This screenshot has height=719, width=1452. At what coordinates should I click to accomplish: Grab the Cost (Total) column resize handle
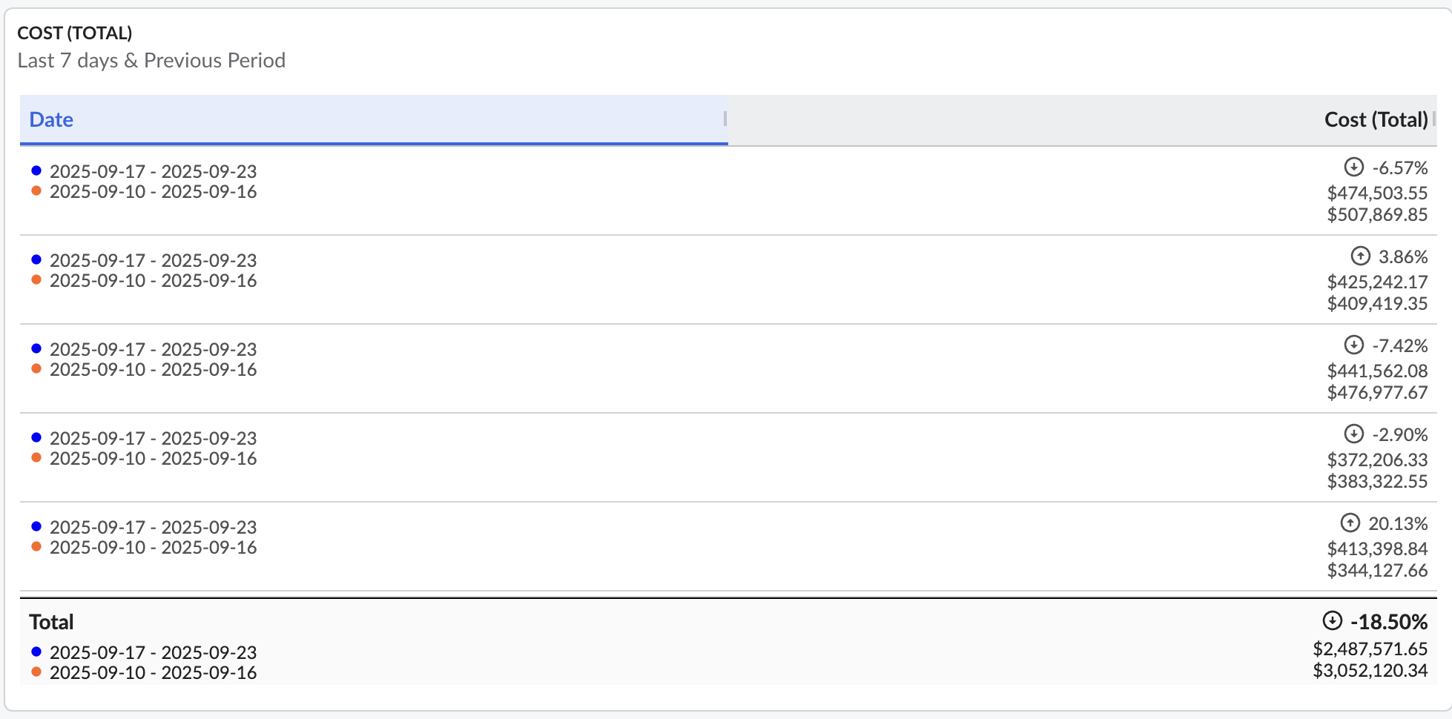click(x=1434, y=119)
